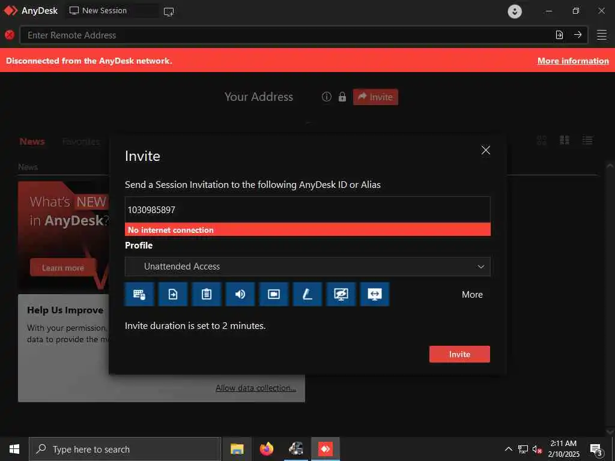
Task: Toggle switch sides TCP tunnel permission
Action: pyautogui.click(x=375, y=294)
